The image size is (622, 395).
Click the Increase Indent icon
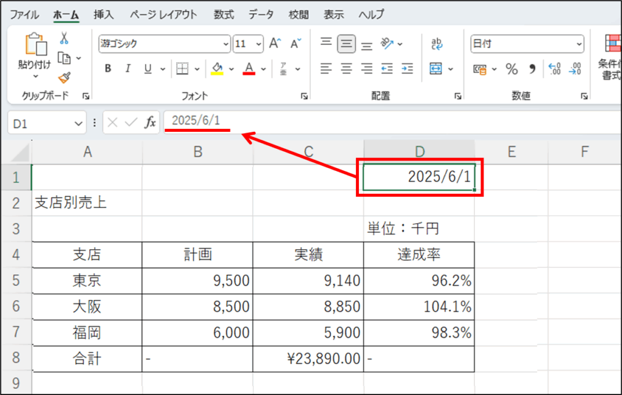(x=407, y=69)
